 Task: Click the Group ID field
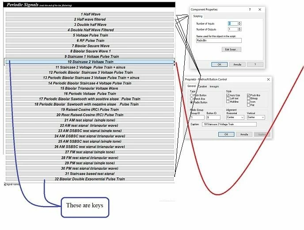pos(198,117)
